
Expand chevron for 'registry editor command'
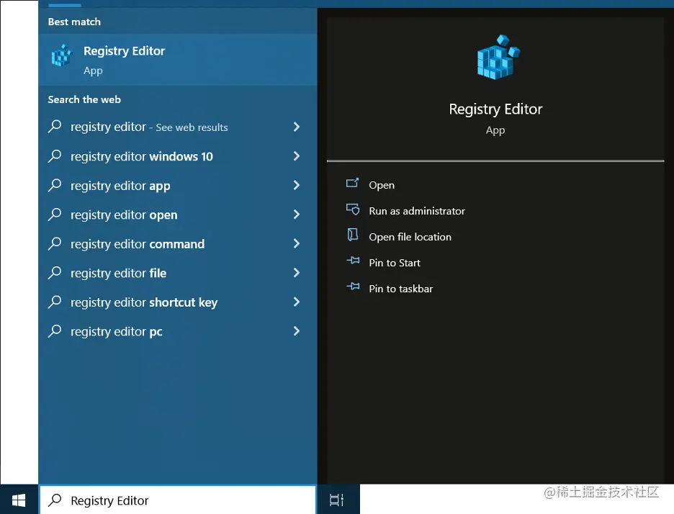tap(296, 243)
